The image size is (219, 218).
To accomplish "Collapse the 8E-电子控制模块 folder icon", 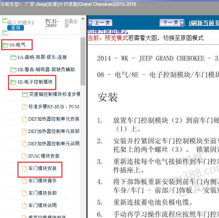I will (13, 82).
